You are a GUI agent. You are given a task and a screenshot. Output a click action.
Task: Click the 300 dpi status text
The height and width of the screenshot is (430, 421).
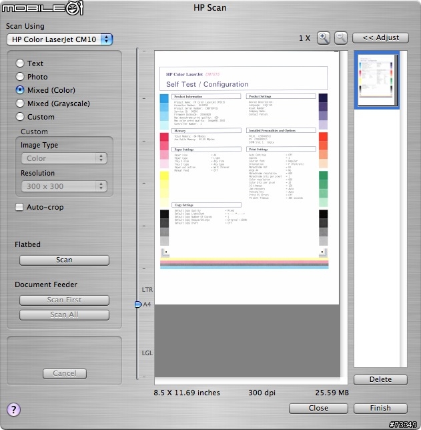(x=262, y=393)
